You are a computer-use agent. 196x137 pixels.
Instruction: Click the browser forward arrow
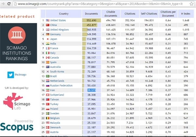(3, 4)
